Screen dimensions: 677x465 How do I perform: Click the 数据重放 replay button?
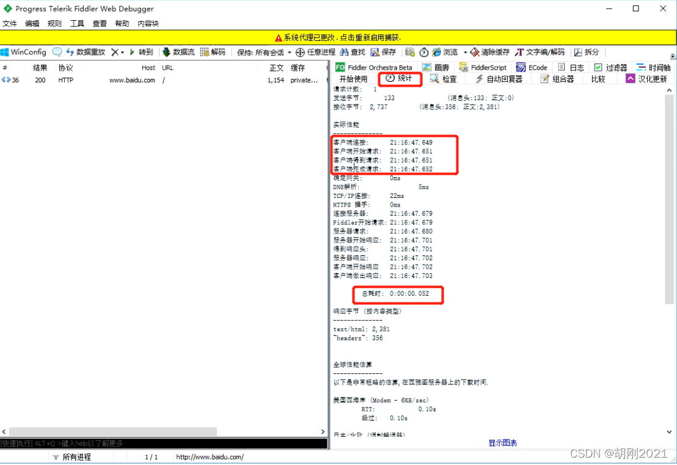pyautogui.click(x=86, y=52)
